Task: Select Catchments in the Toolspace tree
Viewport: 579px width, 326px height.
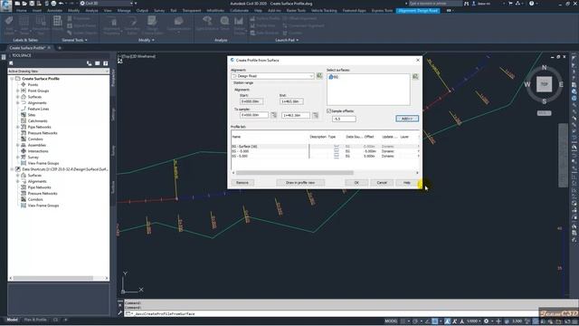Action: [x=37, y=120]
